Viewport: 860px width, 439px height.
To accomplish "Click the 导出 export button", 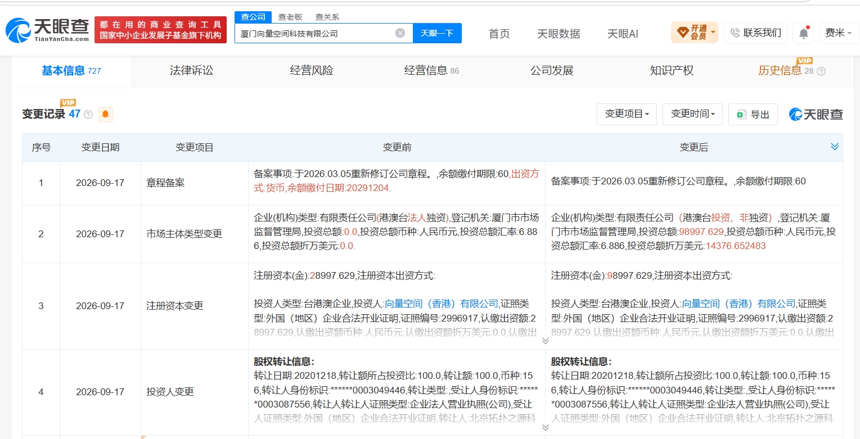I will tap(753, 114).
